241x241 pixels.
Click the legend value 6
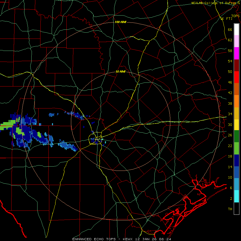tap(231, 188)
